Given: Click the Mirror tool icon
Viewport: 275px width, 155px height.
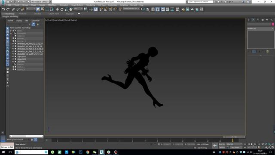Looking at the screenshot, I should pos(143,9).
